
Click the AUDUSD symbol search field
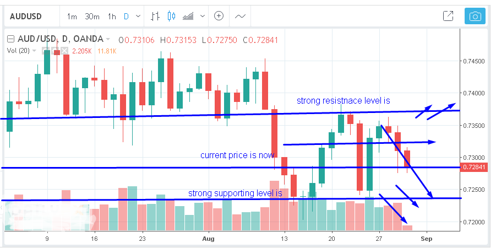(31, 16)
